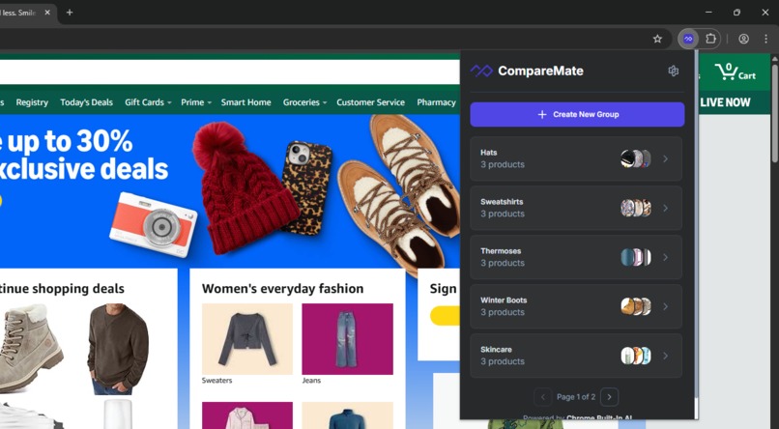The height and width of the screenshot is (429, 779).
Task: Expand the Prime dropdown menu
Action: 196,102
